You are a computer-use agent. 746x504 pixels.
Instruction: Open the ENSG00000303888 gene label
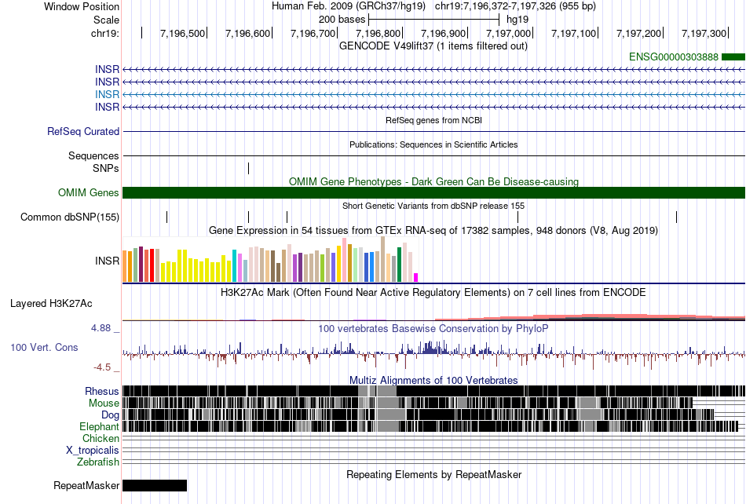point(673,57)
